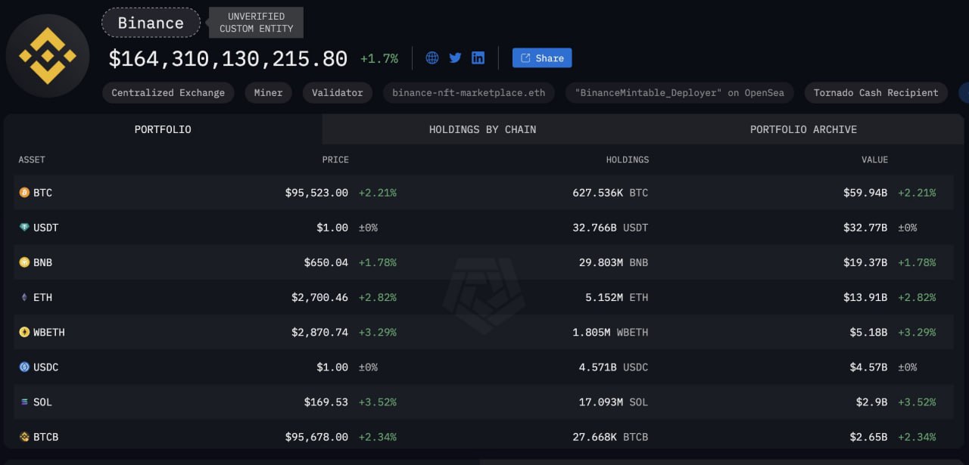The width and height of the screenshot is (969, 465).
Task: Click the Tornado Cash Recipient tag
Action: 876,93
